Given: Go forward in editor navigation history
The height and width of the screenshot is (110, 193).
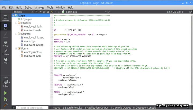Looking at the screenshot, I should point(55,12).
